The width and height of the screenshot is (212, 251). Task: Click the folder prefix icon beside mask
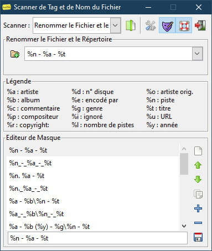point(15,54)
